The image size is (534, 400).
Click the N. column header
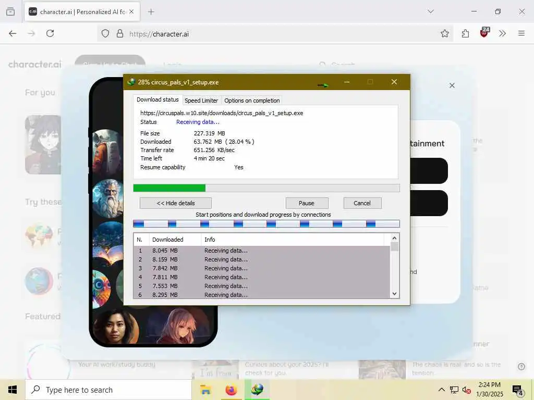tap(141, 240)
